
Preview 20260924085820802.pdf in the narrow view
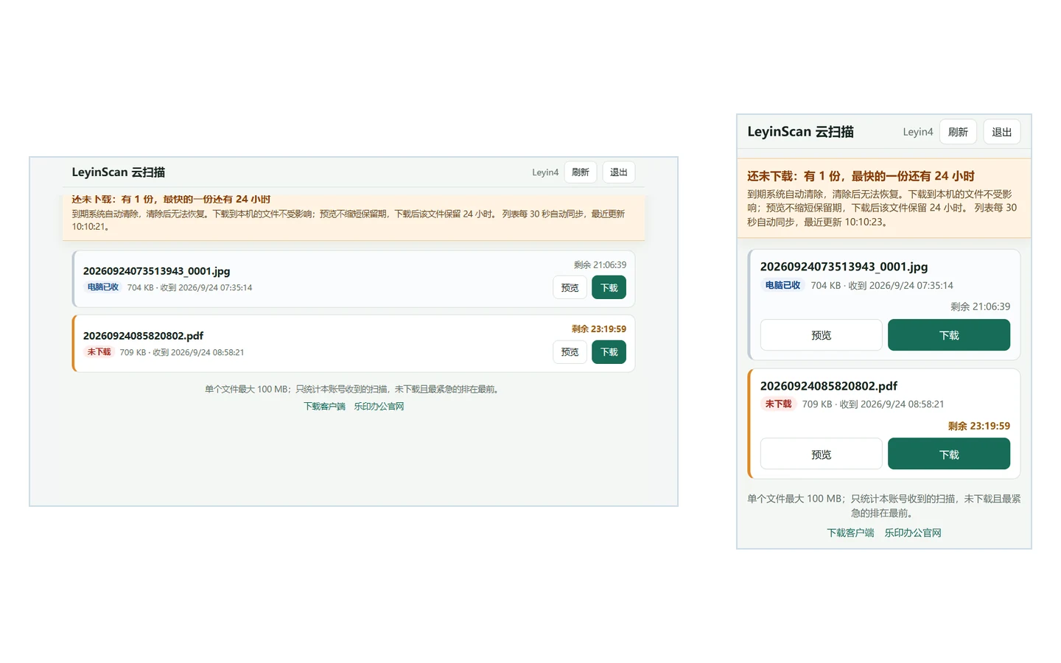coord(821,454)
